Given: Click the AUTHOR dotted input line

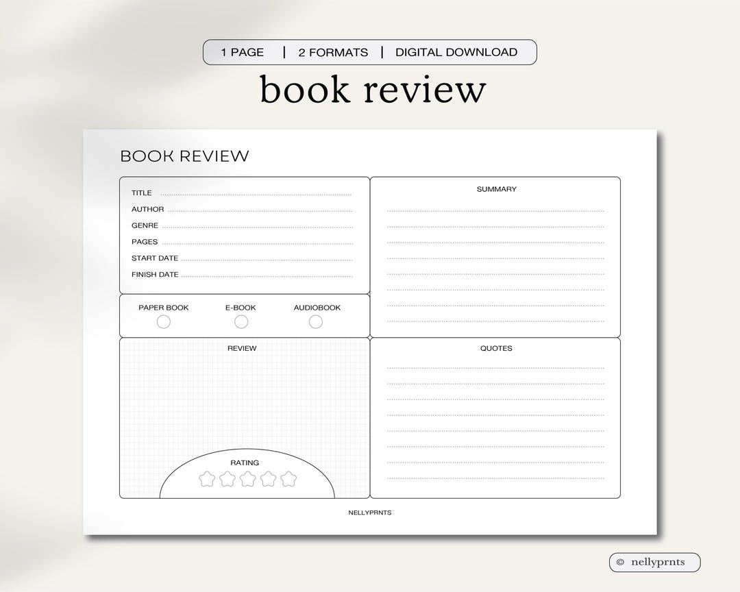Looking at the screenshot, I should point(260,209).
